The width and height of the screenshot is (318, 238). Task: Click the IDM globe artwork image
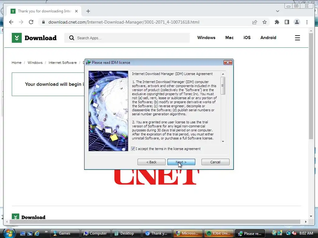108,111
